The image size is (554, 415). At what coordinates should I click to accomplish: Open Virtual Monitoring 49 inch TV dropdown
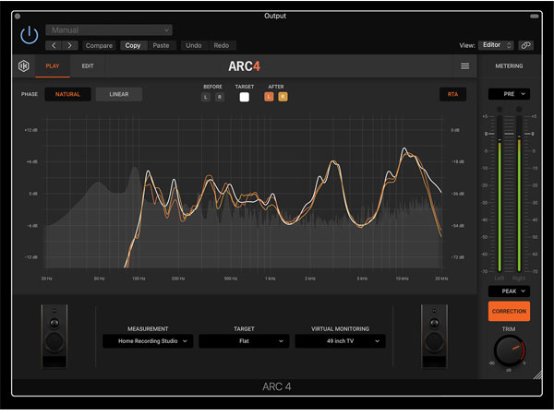pos(340,341)
